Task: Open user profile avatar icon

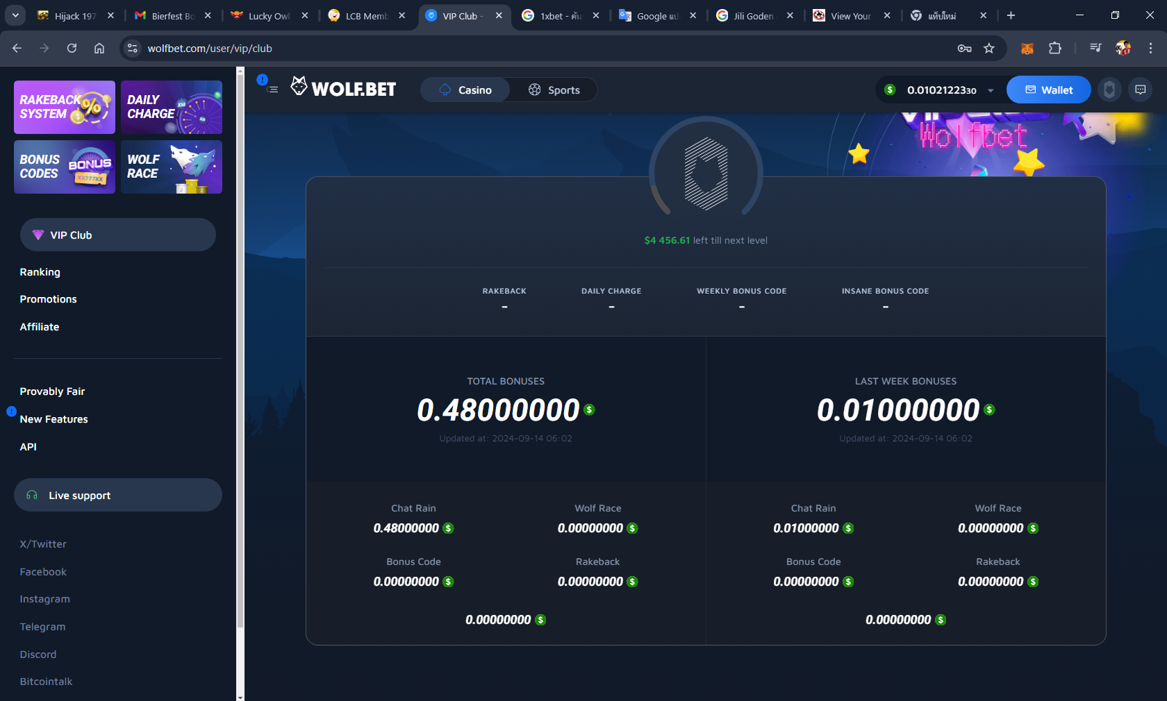Action: 1109,90
